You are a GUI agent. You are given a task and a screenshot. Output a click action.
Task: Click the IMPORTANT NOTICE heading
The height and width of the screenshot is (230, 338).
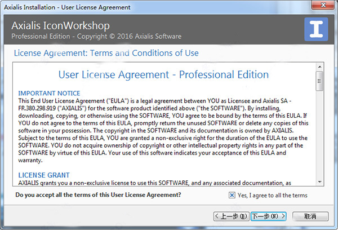49,93
